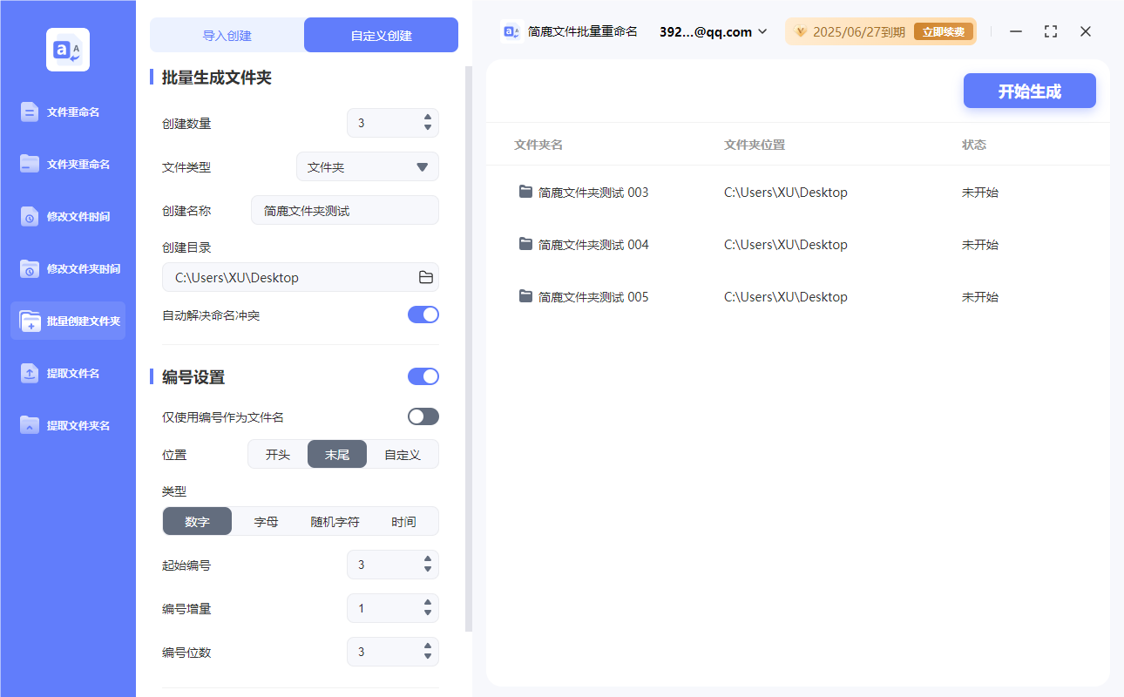
Task: Select the 文件重命名 sidebar tool
Action: click(x=68, y=112)
